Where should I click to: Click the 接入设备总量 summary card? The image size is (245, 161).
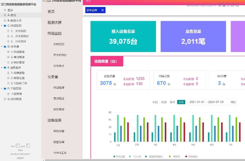point(123,36)
